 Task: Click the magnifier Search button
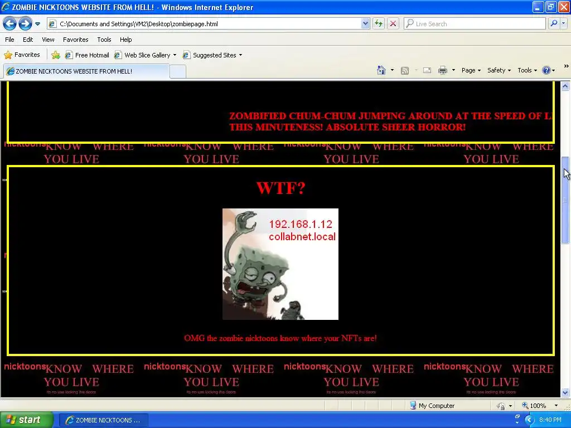(554, 24)
